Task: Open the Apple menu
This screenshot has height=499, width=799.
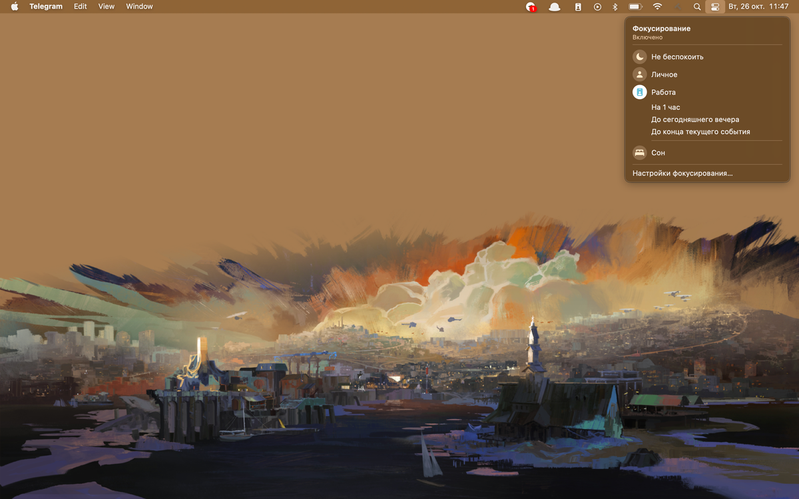Action: click(15, 7)
